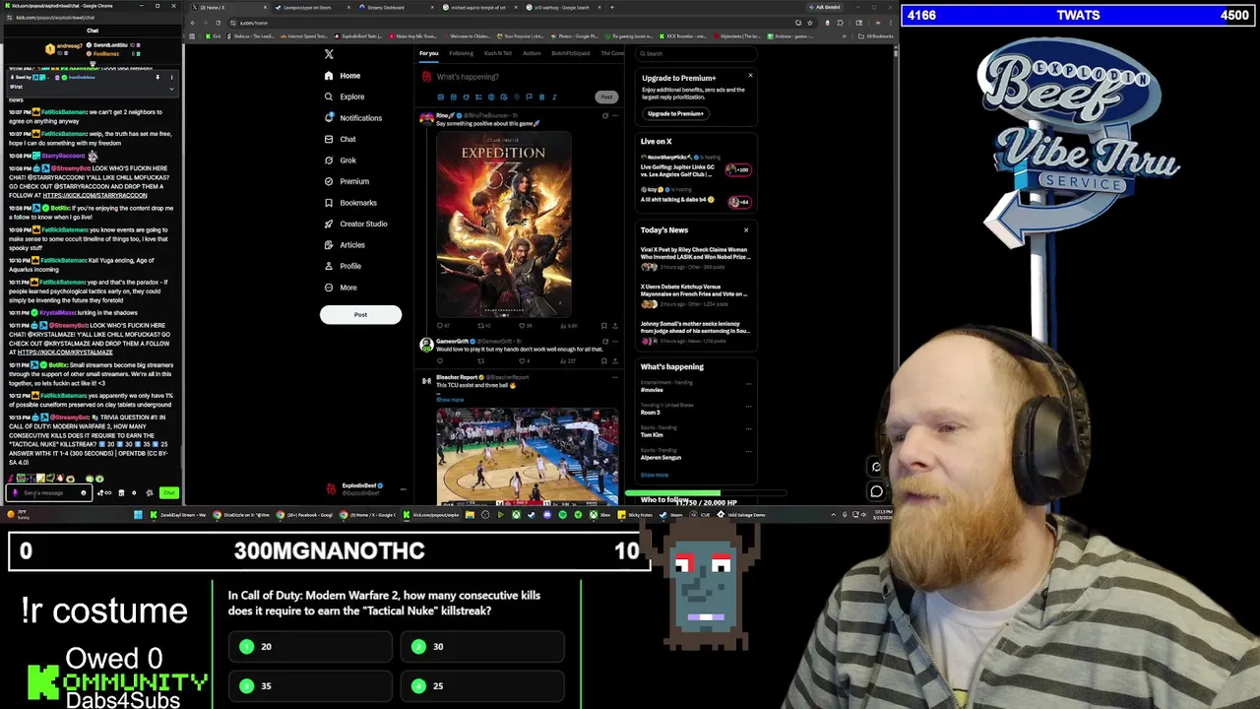Reload the page in Chrome

pyautogui.click(x=219, y=23)
